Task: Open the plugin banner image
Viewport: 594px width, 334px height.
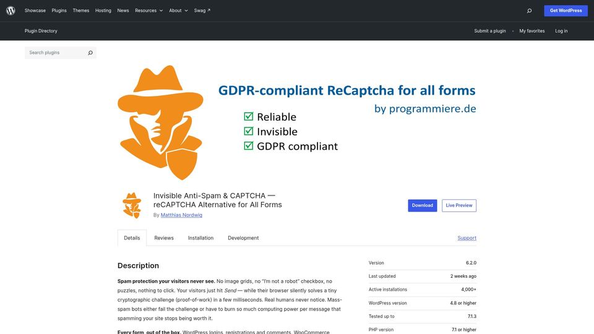Action: pos(297,122)
